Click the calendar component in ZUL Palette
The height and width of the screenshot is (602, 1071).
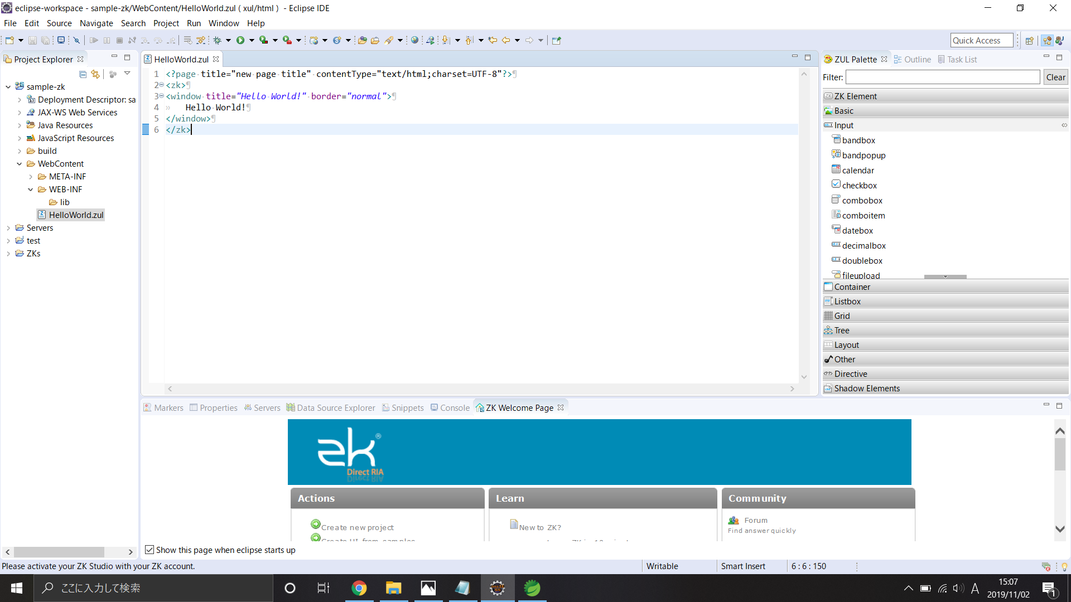click(x=858, y=170)
